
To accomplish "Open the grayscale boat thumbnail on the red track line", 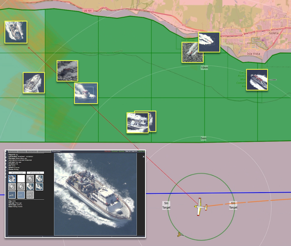I will (68, 71).
